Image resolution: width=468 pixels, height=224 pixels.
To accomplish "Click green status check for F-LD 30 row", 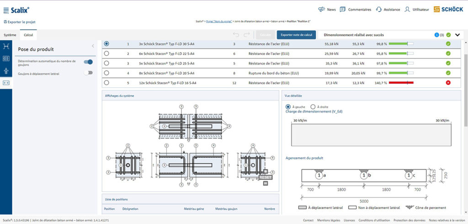I will [x=448, y=44].
